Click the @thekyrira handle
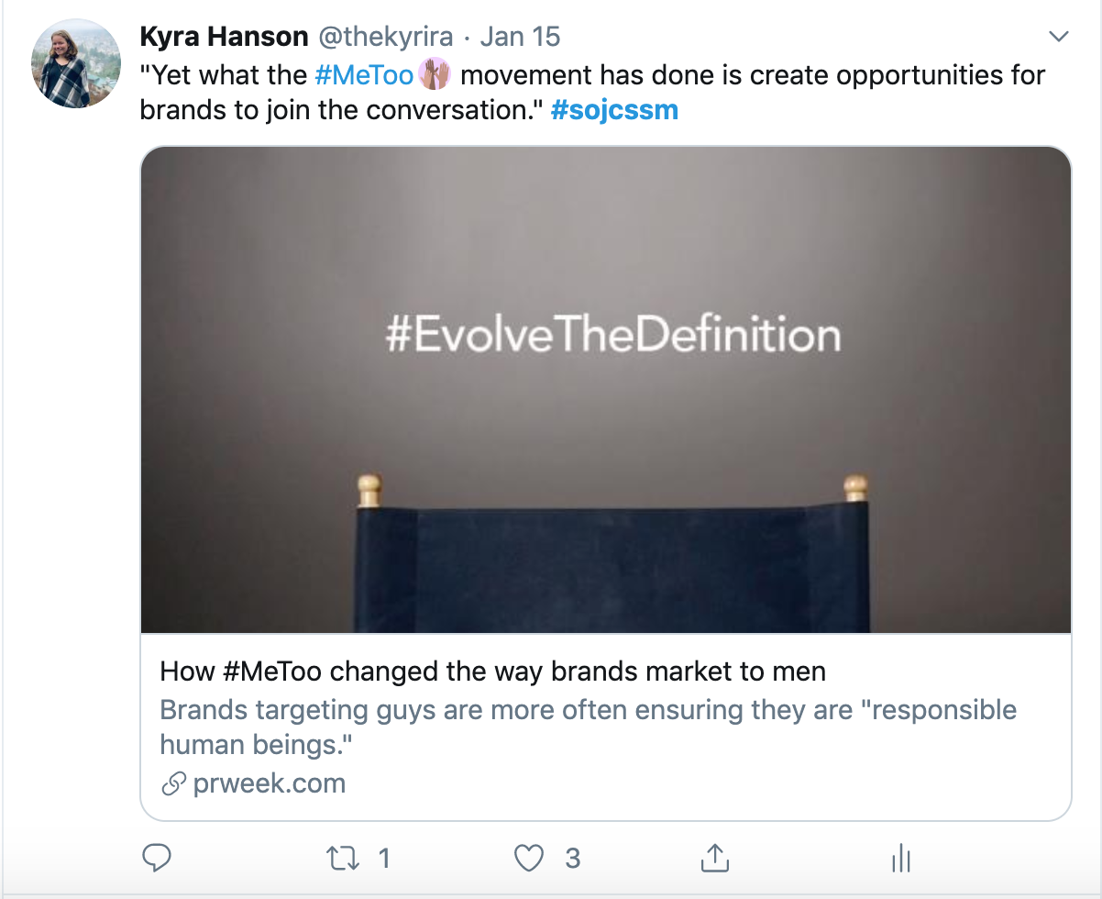1102x899 pixels. tap(385, 38)
